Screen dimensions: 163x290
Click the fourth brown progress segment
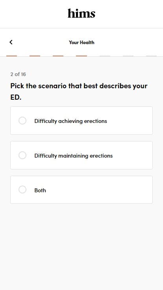(x=81, y=56)
